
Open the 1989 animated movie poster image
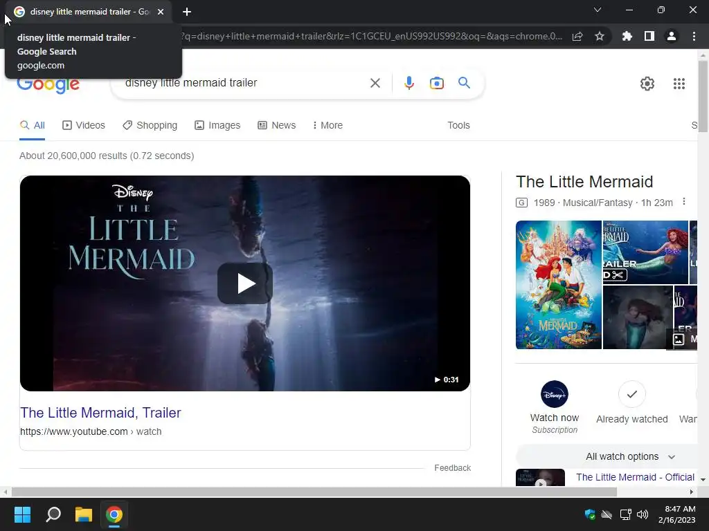[559, 284]
